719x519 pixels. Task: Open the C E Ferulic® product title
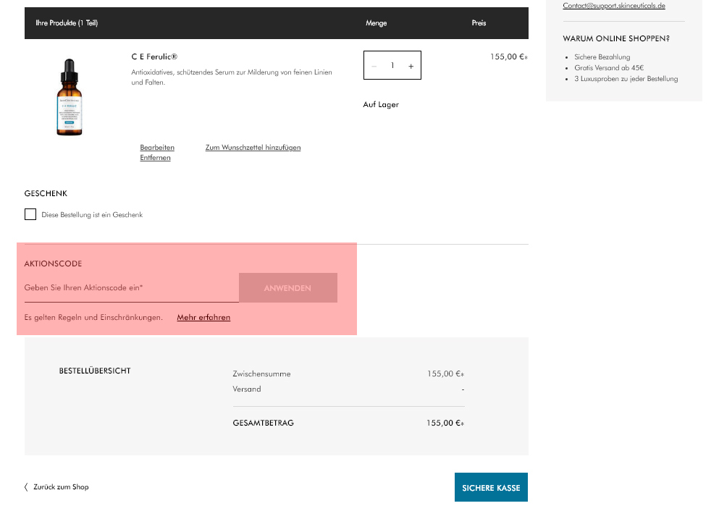[x=154, y=57]
